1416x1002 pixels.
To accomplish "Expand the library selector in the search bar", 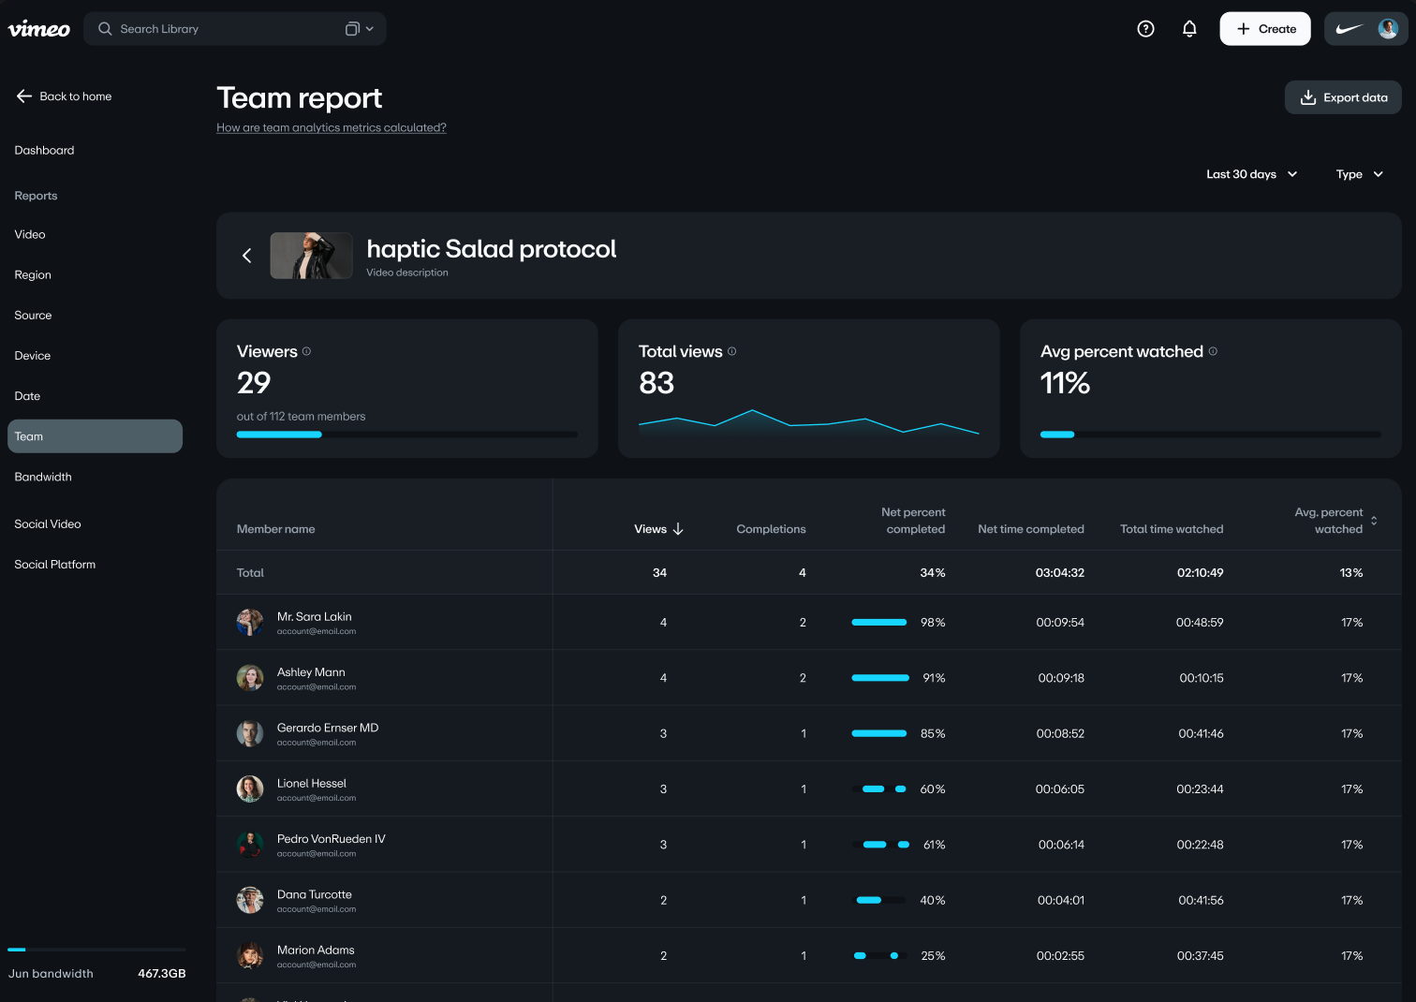I will pos(359,28).
